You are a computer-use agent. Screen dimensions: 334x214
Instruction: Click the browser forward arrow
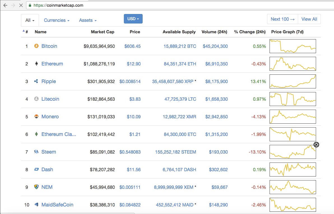coord(13,5)
